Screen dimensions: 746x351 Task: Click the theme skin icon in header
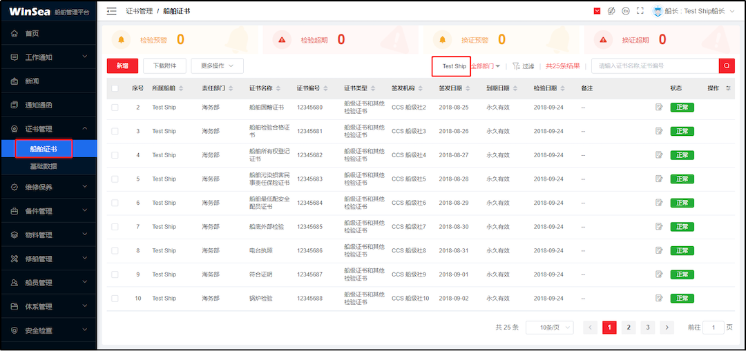(x=611, y=11)
